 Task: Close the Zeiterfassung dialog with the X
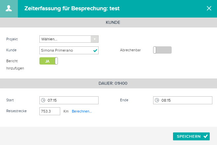tap(209, 8)
